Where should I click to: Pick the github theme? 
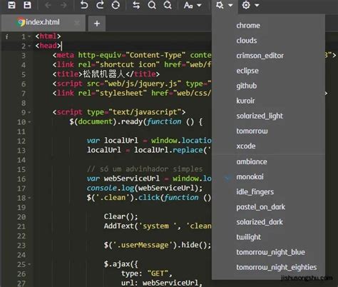click(x=247, y=86)
